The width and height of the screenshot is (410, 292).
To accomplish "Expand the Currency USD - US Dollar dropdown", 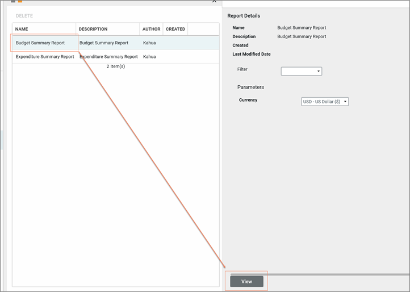I will (x=325, y=102).
